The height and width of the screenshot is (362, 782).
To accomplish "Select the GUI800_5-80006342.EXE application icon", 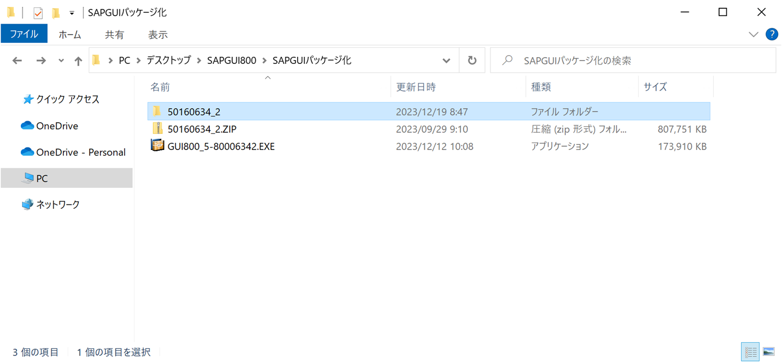I will (158, 146).
